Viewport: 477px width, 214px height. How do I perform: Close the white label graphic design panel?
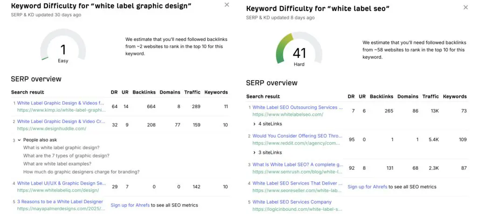[227, 5]
